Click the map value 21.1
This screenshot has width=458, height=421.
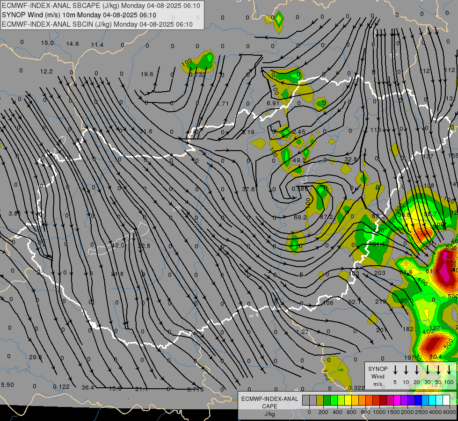(141, 389)
